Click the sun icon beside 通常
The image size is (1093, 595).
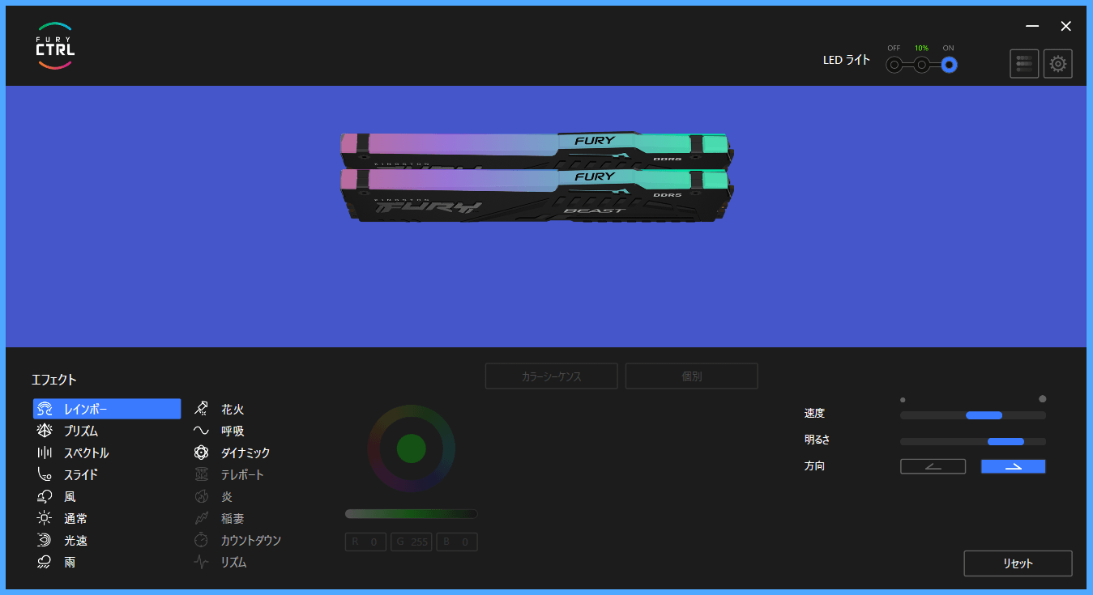point(45,519)
